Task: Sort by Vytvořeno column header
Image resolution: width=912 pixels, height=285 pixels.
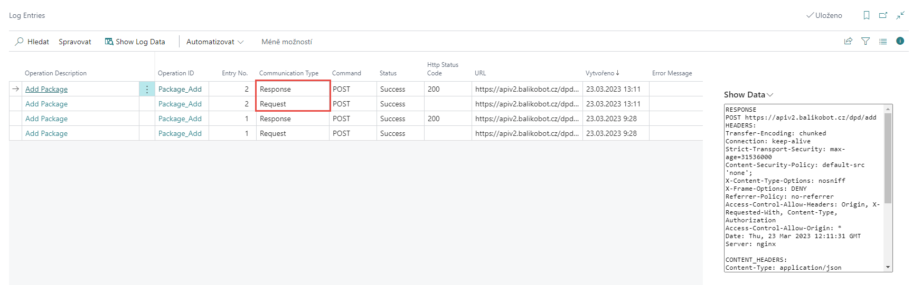Action: (x=601, y=73)
